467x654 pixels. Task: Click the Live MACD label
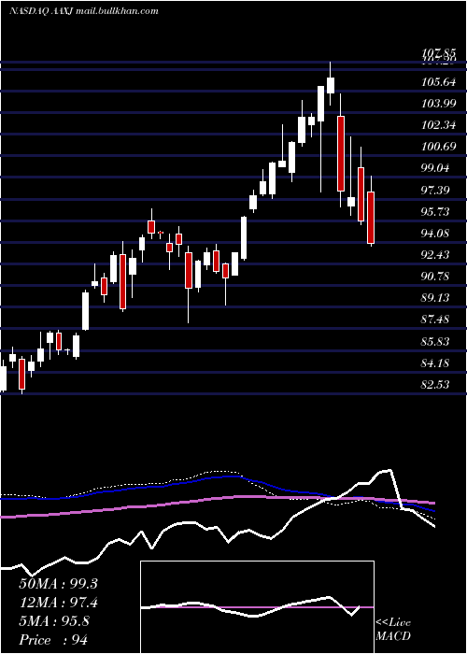pos(393,630)
